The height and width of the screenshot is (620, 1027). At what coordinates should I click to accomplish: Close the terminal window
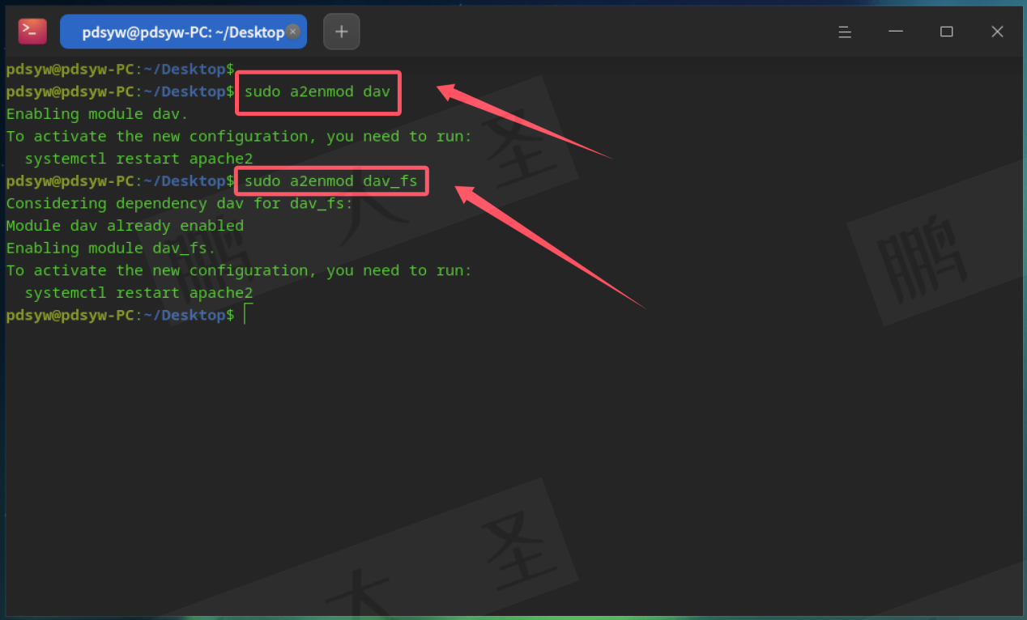coord(997,32)
